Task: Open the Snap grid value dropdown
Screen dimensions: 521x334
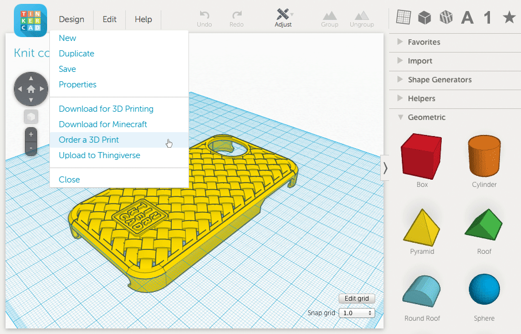Action: pos(369,312)
